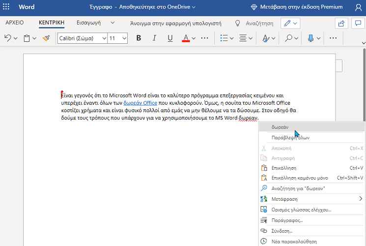Click the Share icon button
Viewport: 366px width, 246px height.
(341, 24)
